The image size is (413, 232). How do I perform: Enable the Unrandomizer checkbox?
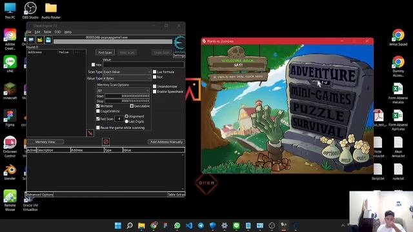coord(155,86)
